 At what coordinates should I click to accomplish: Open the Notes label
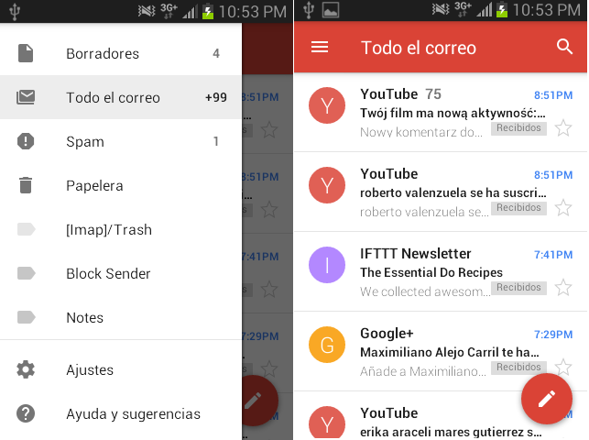121,317
